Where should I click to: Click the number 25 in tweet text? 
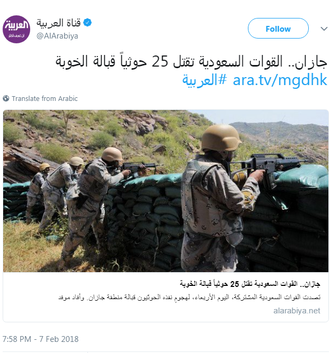[160, 61]
